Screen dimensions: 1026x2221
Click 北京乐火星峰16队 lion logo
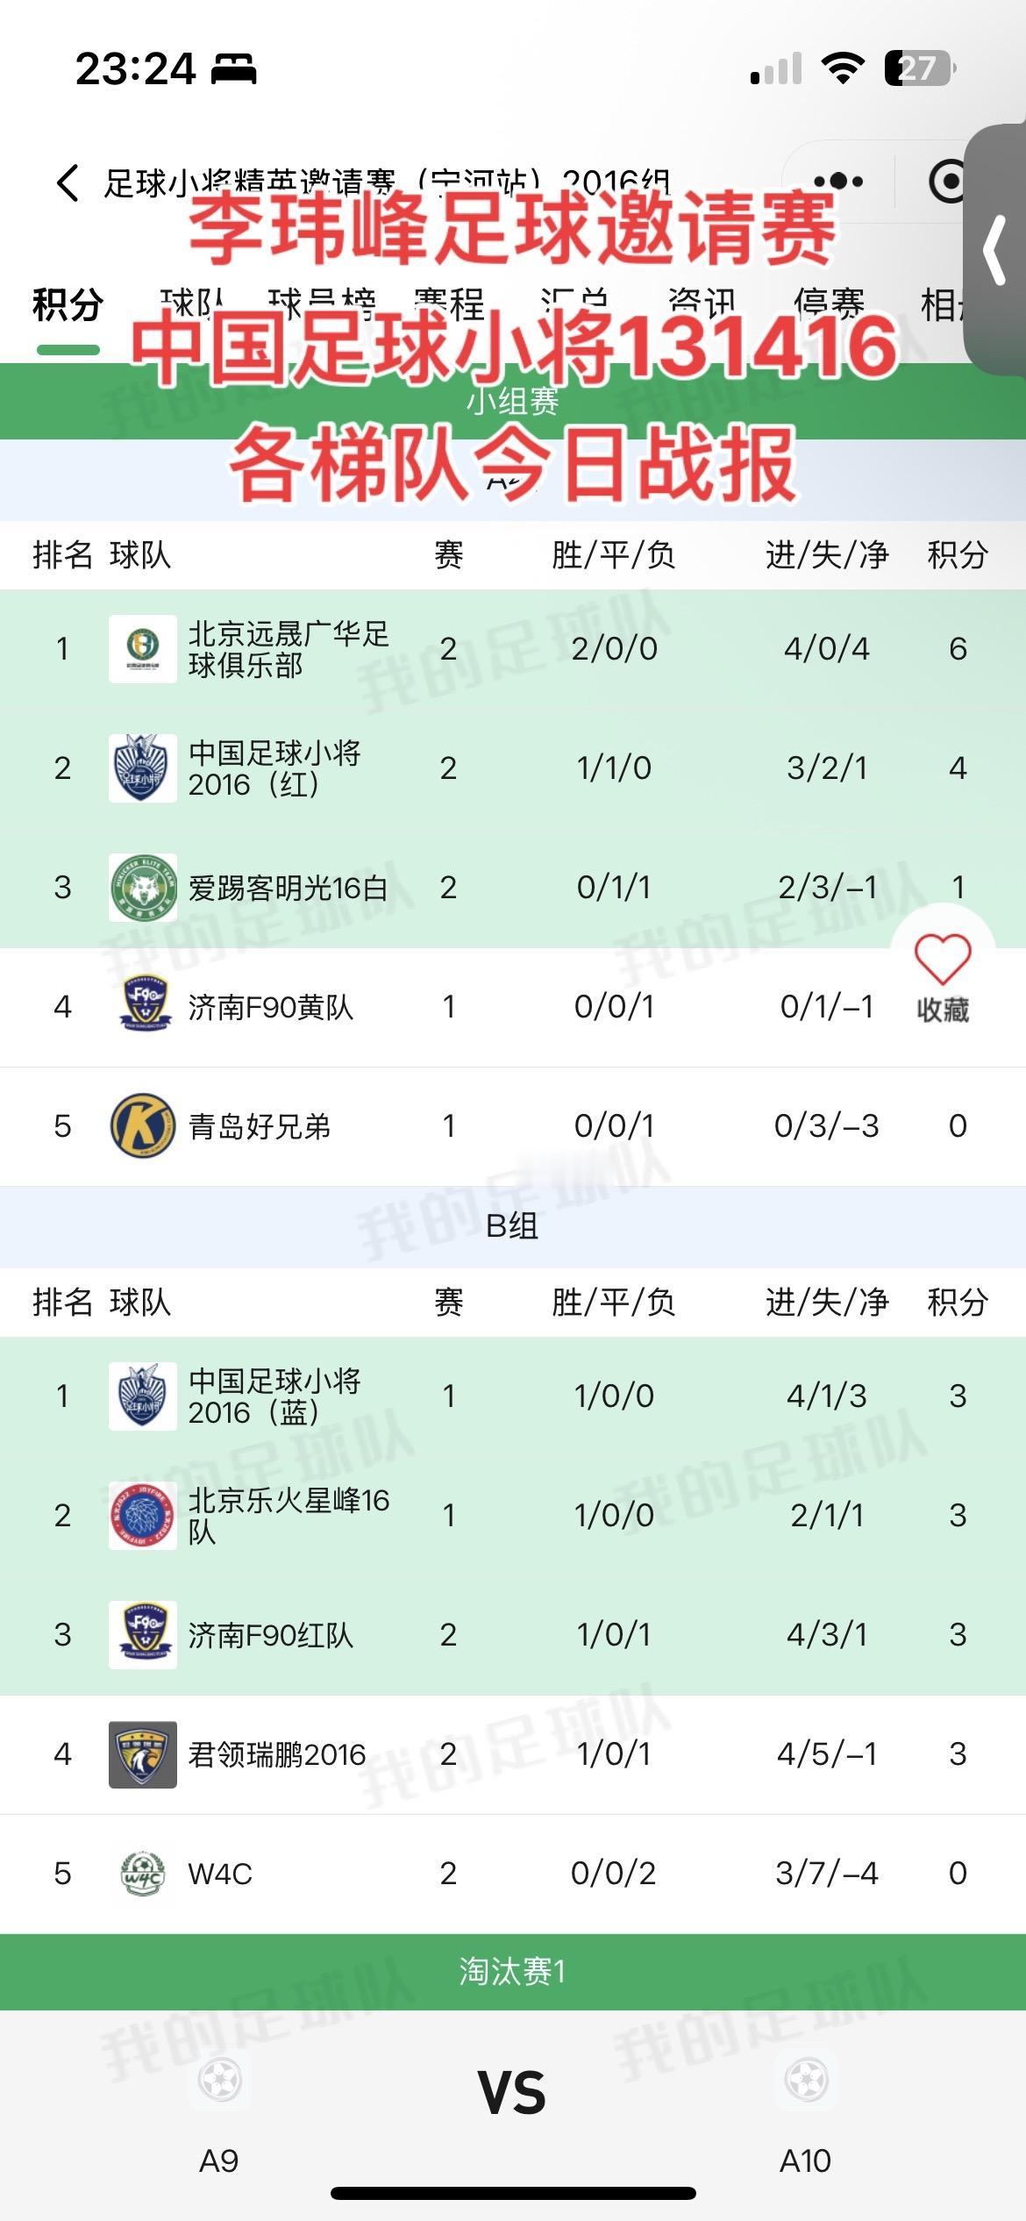click(143, 1516)
